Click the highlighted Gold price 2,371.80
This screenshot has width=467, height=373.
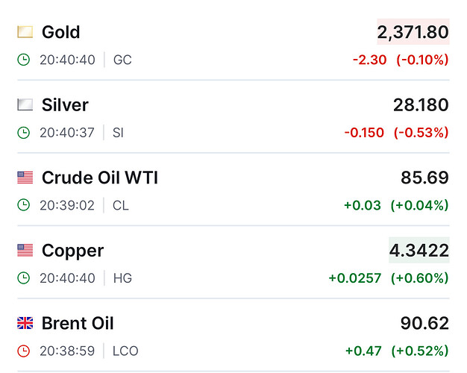tap(413, 32)
